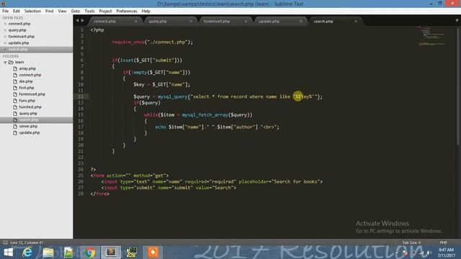Select search.php in the folder tree
This screenshot has height=259, width=461.
pos(29,120)
